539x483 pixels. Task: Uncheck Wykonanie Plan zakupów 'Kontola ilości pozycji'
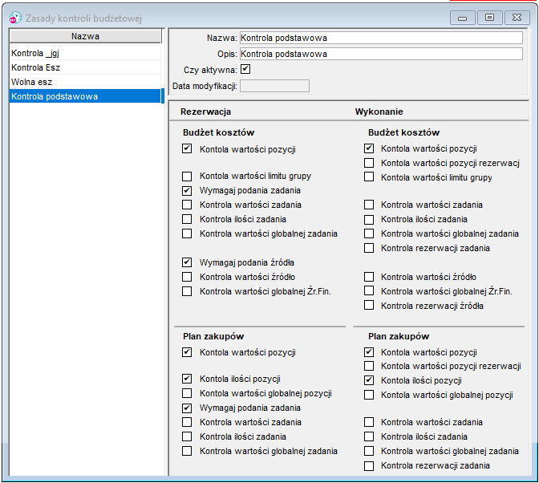[x=369, y=380]
